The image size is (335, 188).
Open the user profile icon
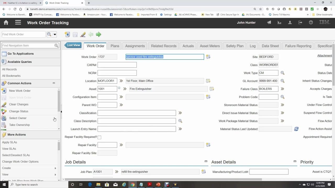pyautogui.click(x=290, y=22)
